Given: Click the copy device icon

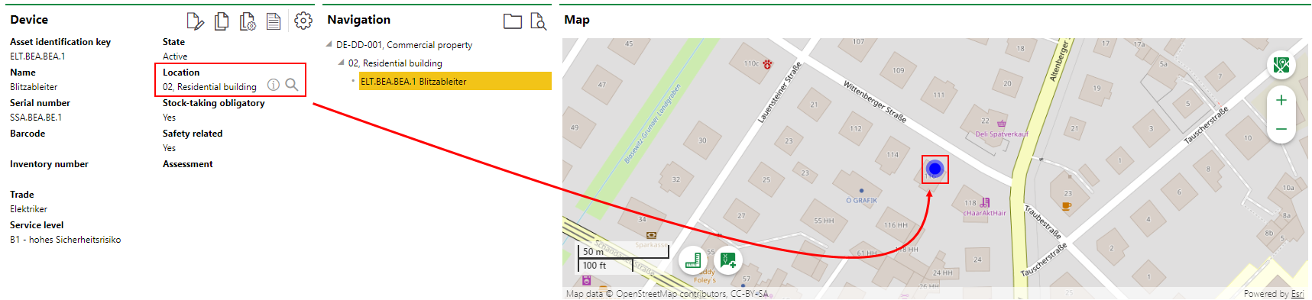Looking at the screenshot, I should pyautogui.click(x=222, y=21).
